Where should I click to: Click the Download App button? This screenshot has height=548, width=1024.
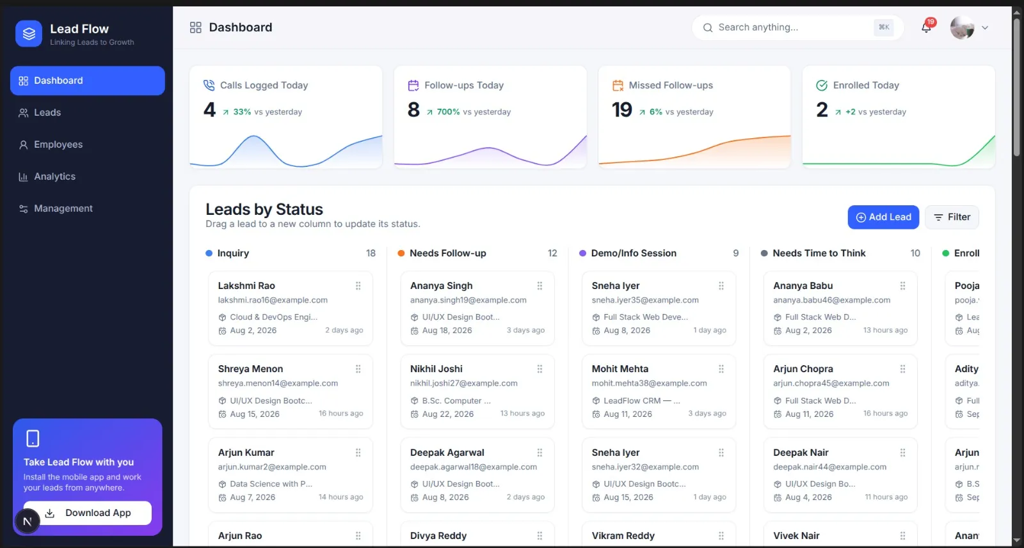click(x=88, y=513)
